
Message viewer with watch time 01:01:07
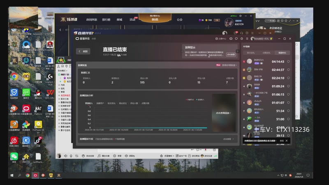[289, 102]
